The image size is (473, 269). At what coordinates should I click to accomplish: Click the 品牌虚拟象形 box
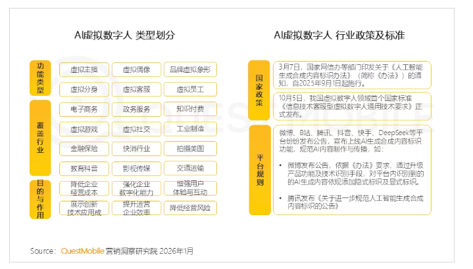click(189, 69)
